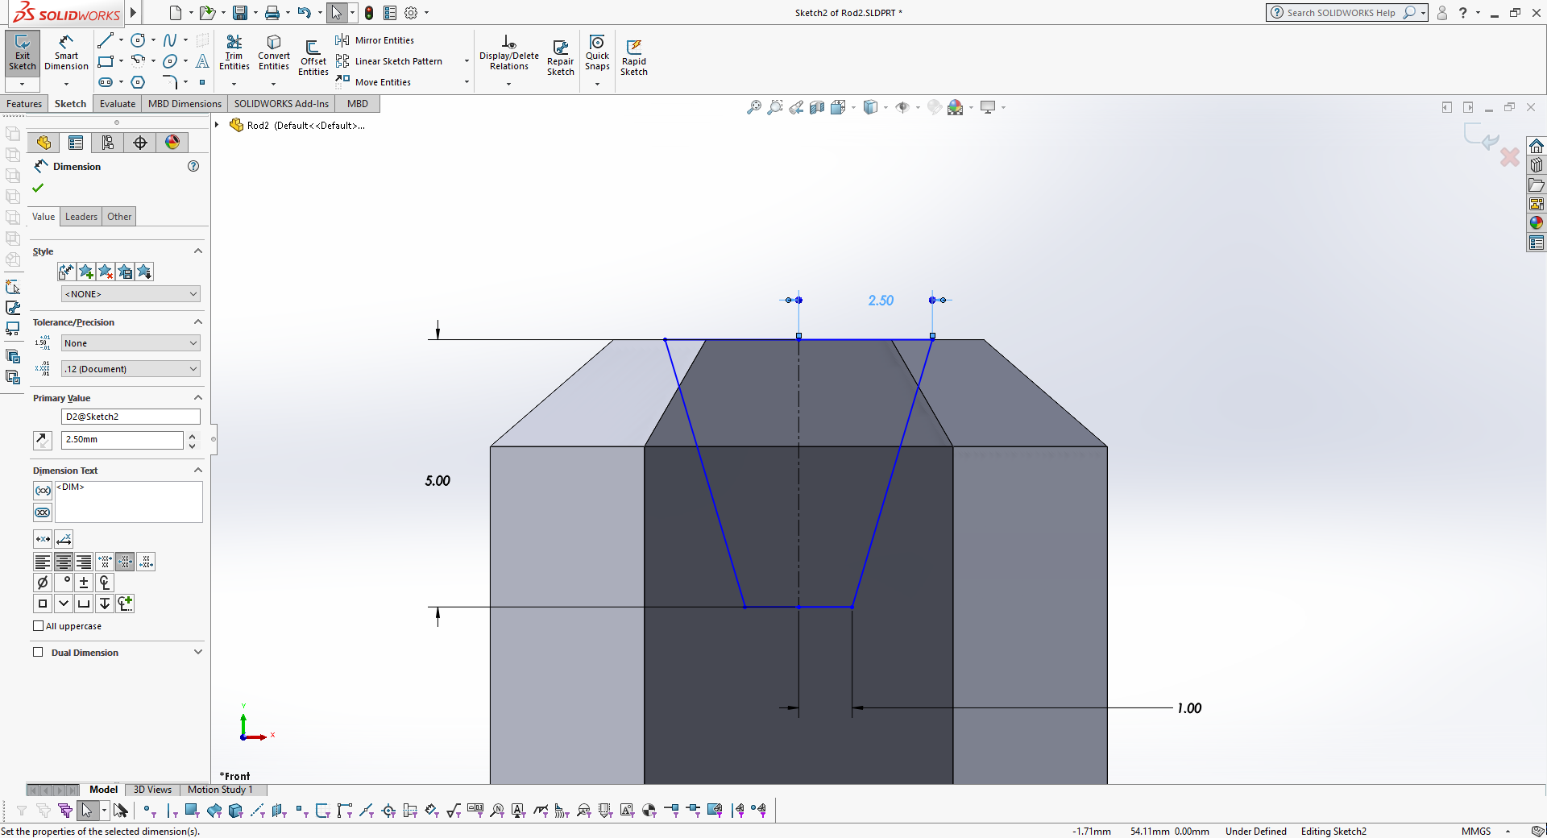Collapse the Style section
This screenshot has height=838, width=1547.
[x=198, y=251]
